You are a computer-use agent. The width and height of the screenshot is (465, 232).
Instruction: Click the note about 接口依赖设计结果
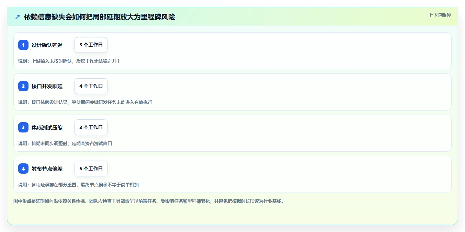coord(85,102)
